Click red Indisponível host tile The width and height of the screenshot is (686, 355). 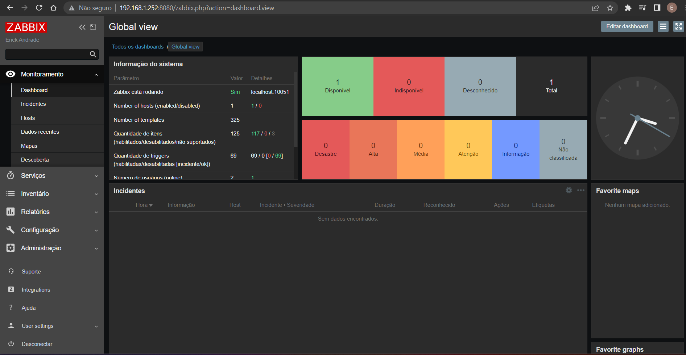click(x=409, y=86)
